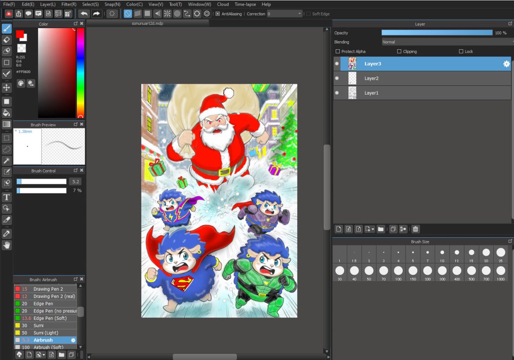Toggle the Clipping checkbox

399,51
